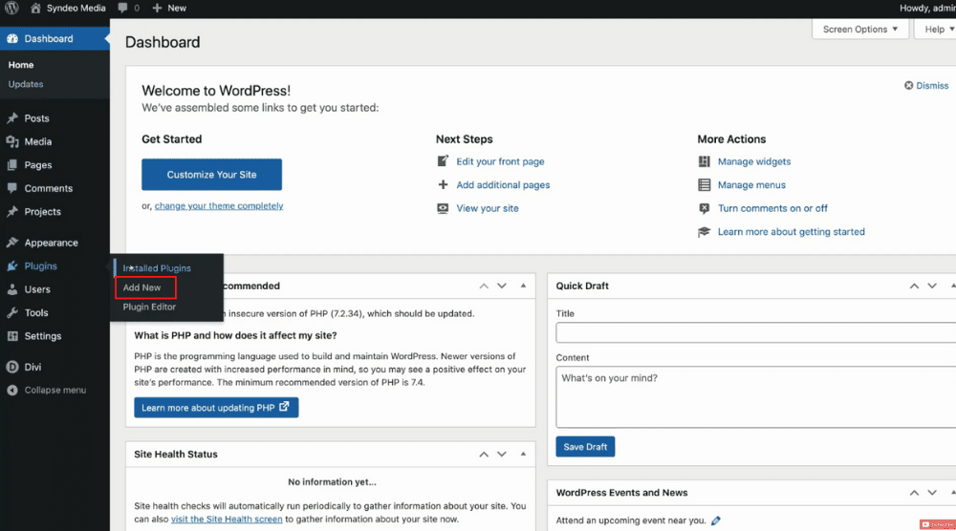956x531 pixels.
Task: Click the Divi circular D icon
Action: click(x=12, y=367)
